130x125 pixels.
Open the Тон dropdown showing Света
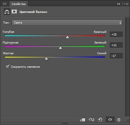67,23
